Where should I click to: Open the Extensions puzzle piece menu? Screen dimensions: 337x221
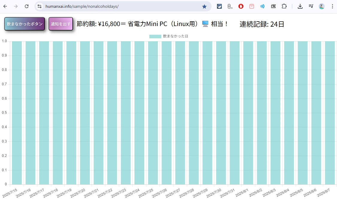pos(284,6)
